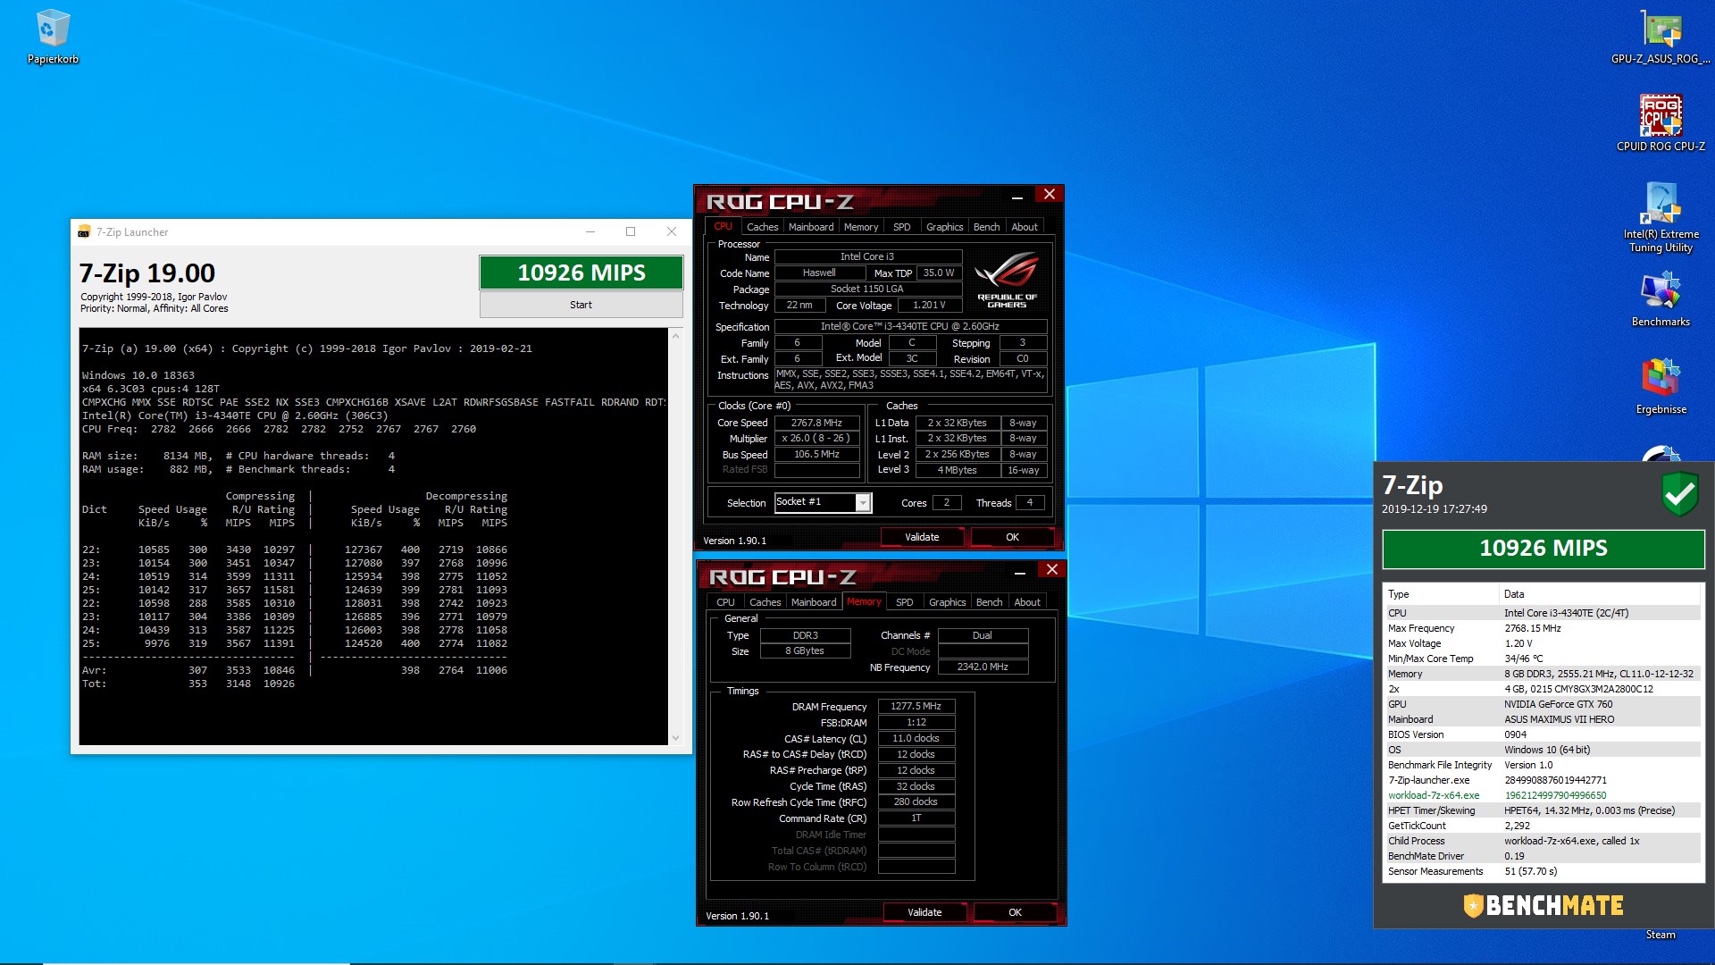The width and height of the screenshot is (1715, 965).
Task: Click the Type column header in BenchMate
Action: [x=1441, y=594]
